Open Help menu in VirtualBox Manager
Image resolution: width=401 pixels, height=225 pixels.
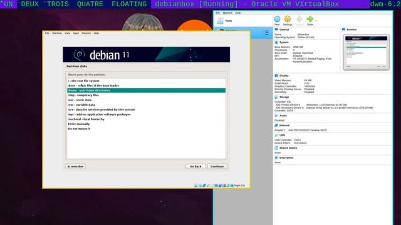pos(238,12)
